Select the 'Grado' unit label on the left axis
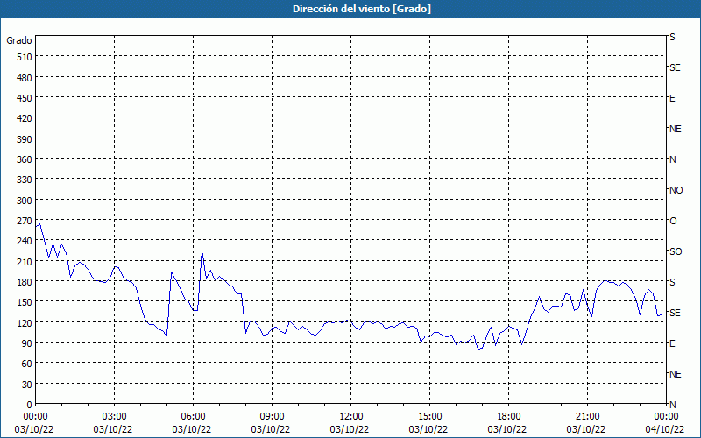 tap(19, 40)
